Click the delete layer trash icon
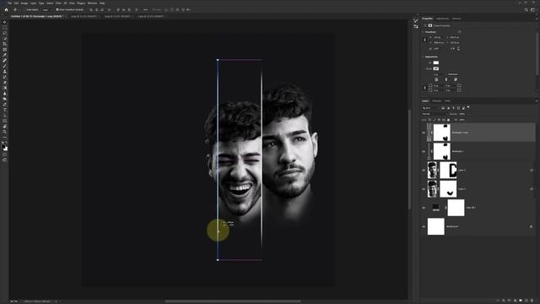The image size is (540, 304). pos(532,301)
